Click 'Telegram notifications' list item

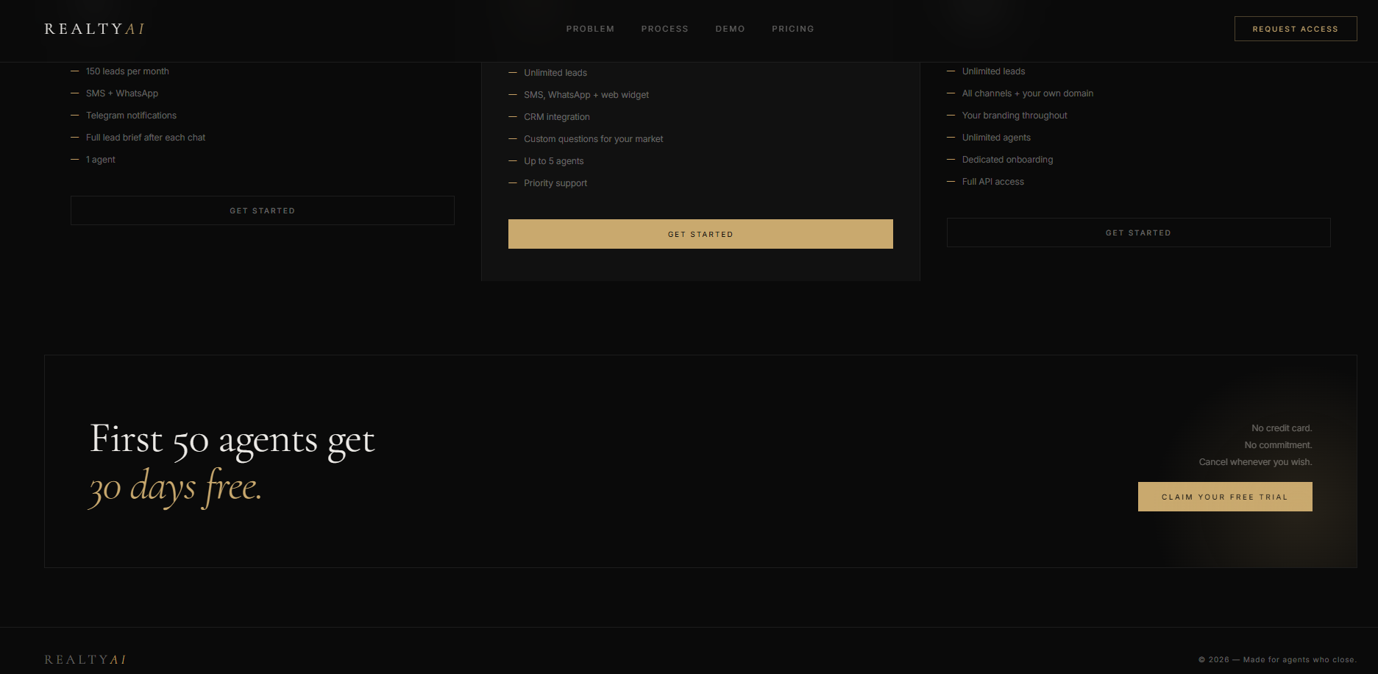coord(131,116)
